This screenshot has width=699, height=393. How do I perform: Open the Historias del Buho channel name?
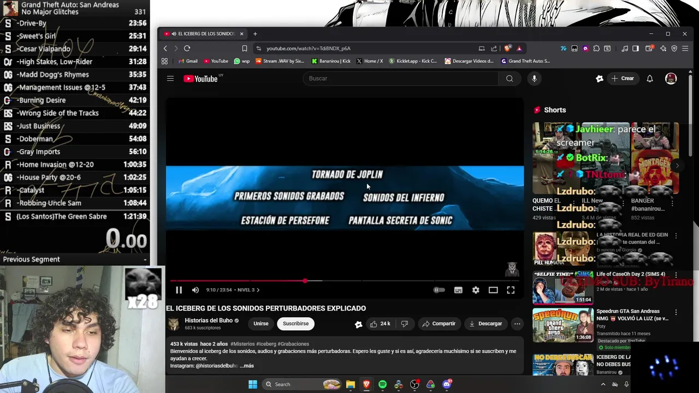pyautogui.click(x=209, y=320)
